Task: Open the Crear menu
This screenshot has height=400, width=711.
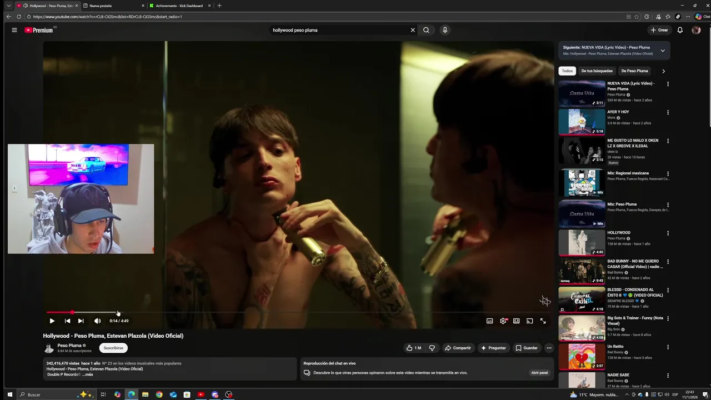Action: (659, 30)
